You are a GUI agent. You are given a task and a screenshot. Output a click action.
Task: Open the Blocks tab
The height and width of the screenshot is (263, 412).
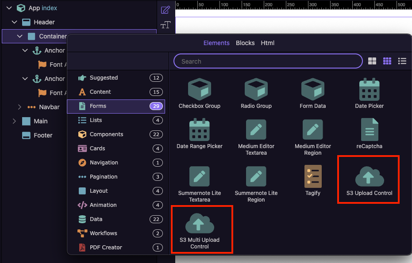(245, 43)
